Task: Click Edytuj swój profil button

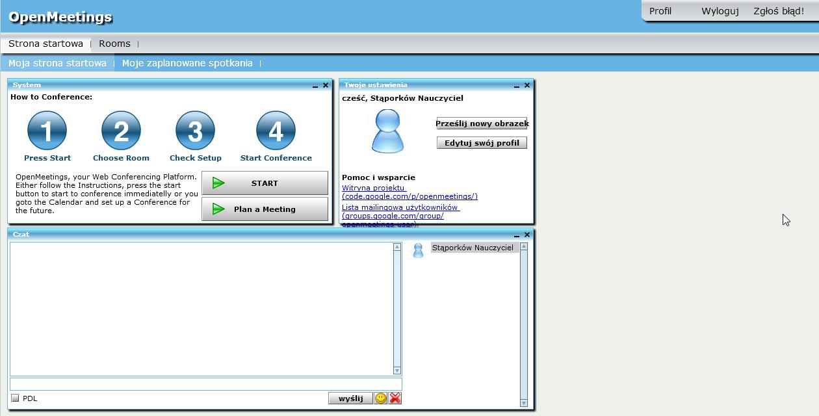Action: click(482, 143)
